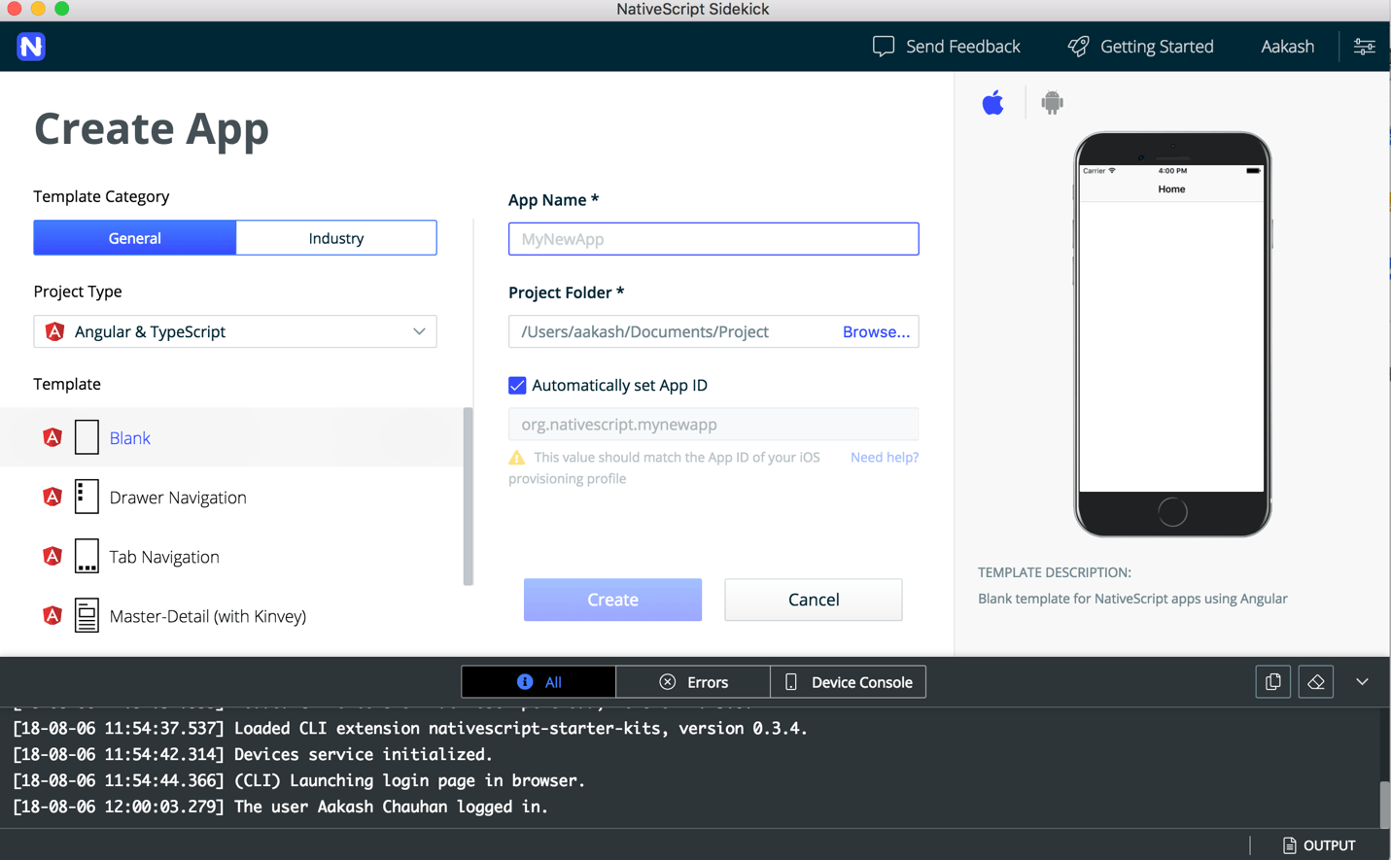Open the Project Type dropdown
The width and height of the screenshot is (1391, 860).
click(x=235, y=332)
